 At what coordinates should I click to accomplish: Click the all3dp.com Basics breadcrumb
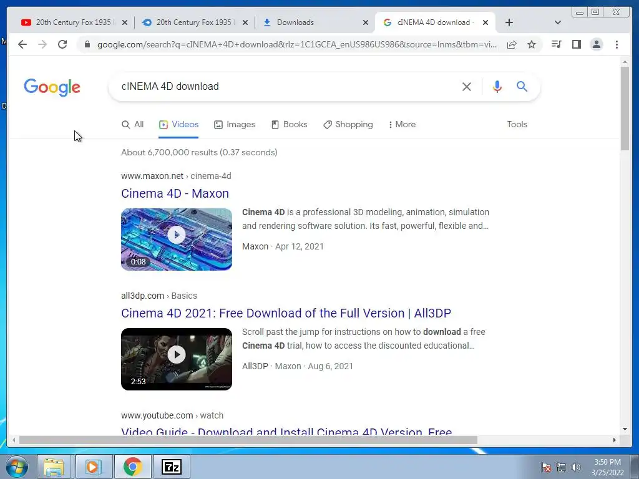pyautogui.click(x=159, y=296)
